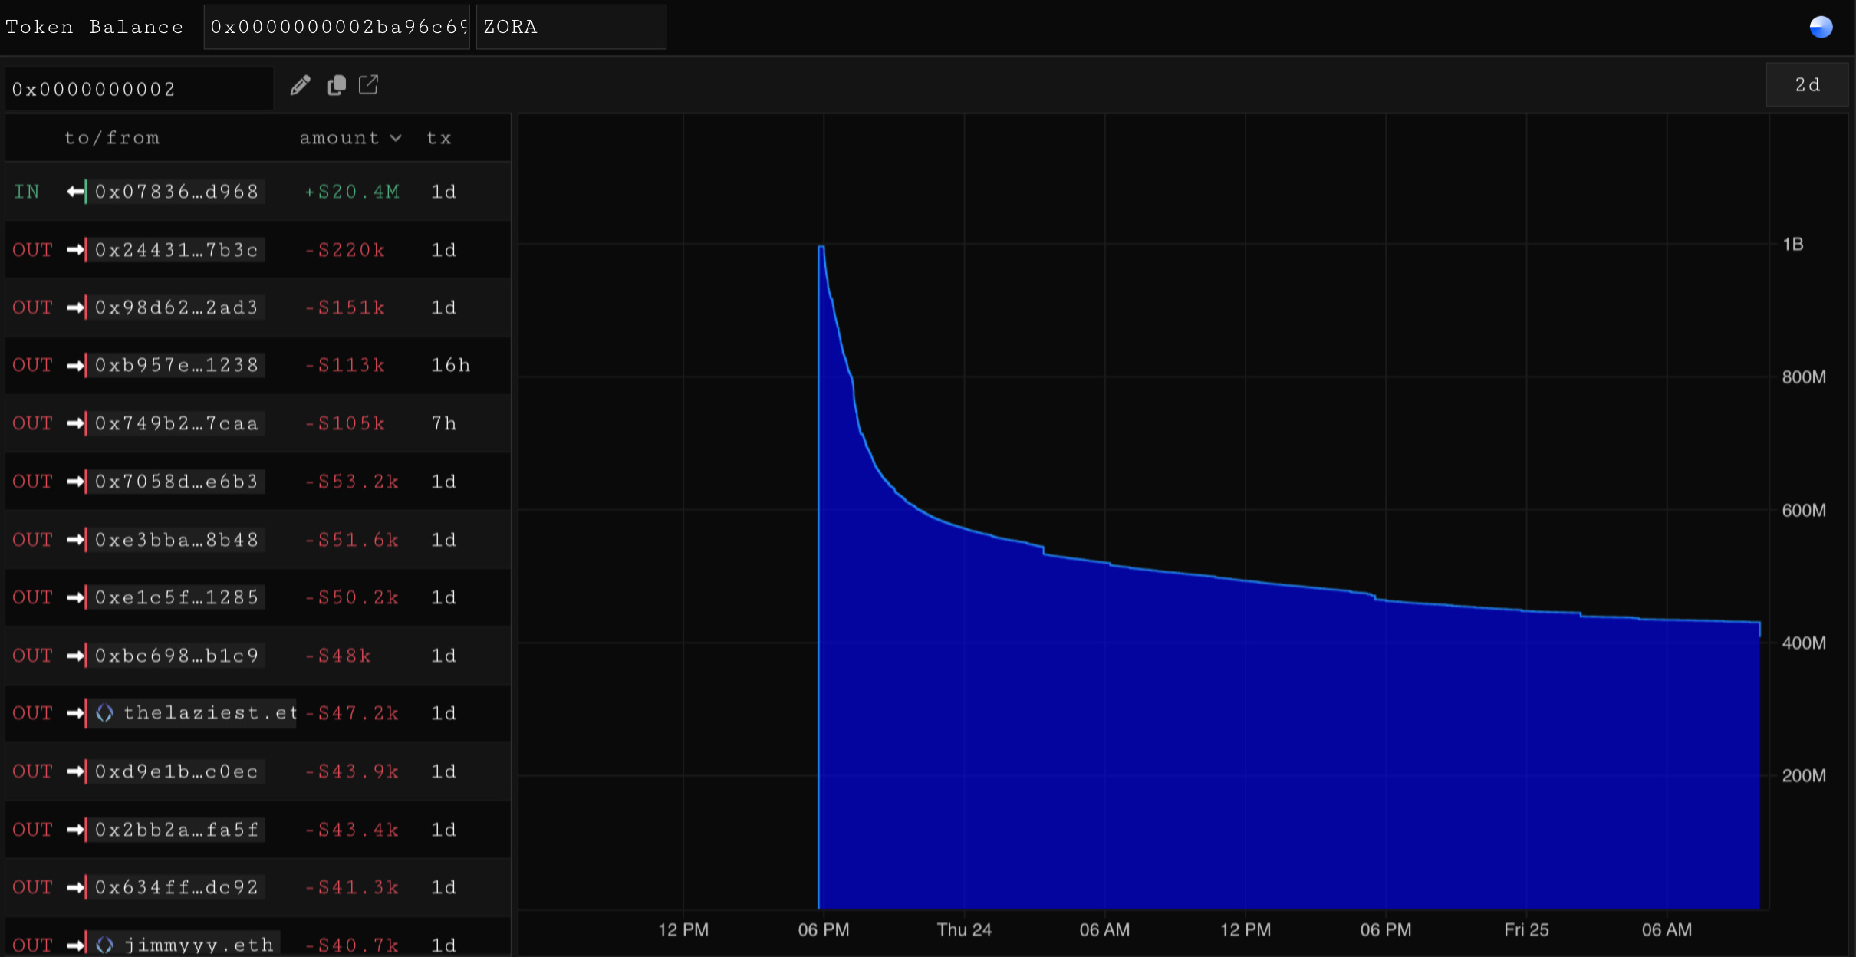Click the incoming arrow on IN row
Screen dimensions: 1856x957
tap(76, 192)
